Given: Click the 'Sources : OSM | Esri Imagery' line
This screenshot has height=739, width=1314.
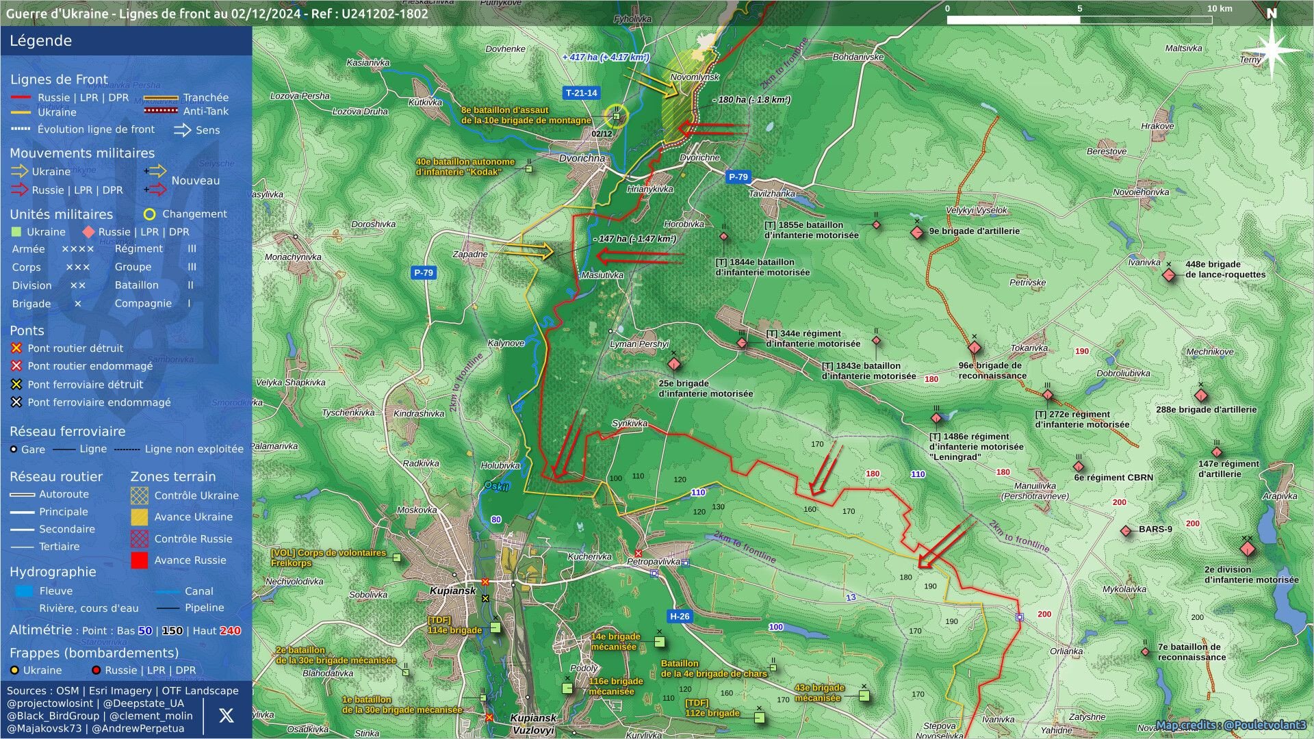Looking at the screenshot, I should (123, 691).
